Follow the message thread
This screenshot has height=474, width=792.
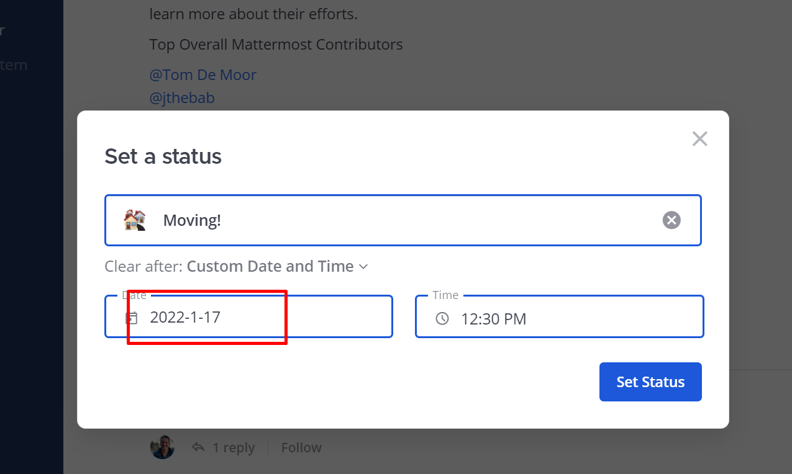click(x=301, y=447)
